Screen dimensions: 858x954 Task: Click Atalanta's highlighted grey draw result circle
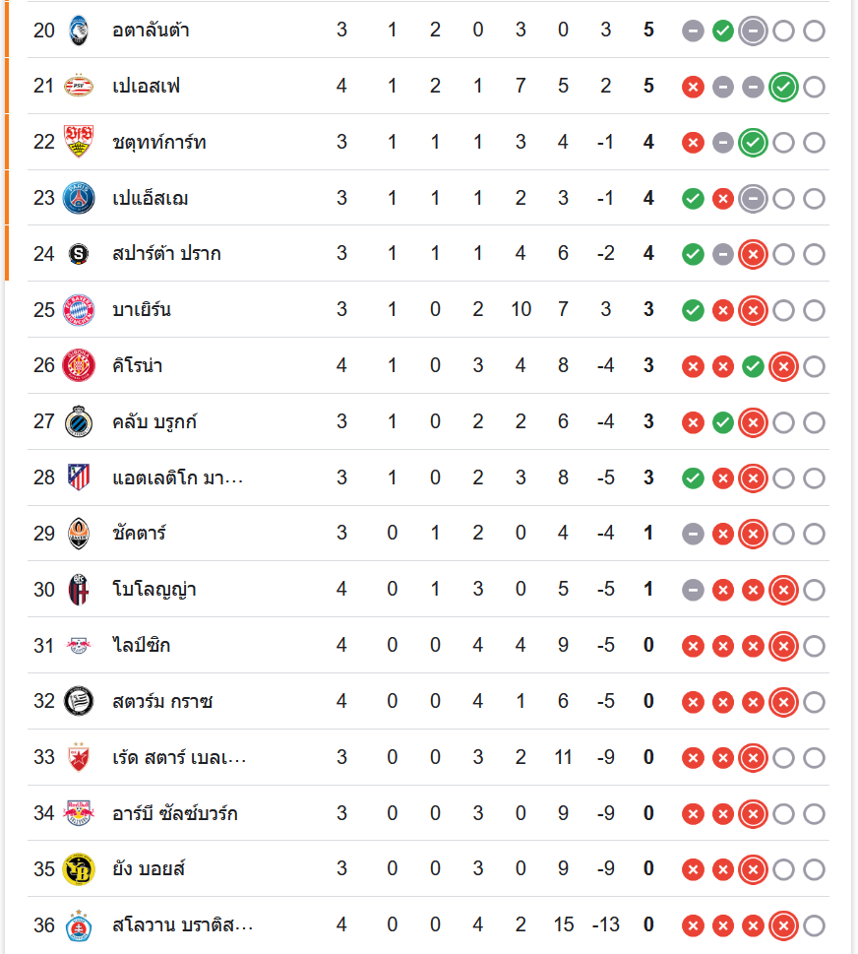[x=753, y=32]
